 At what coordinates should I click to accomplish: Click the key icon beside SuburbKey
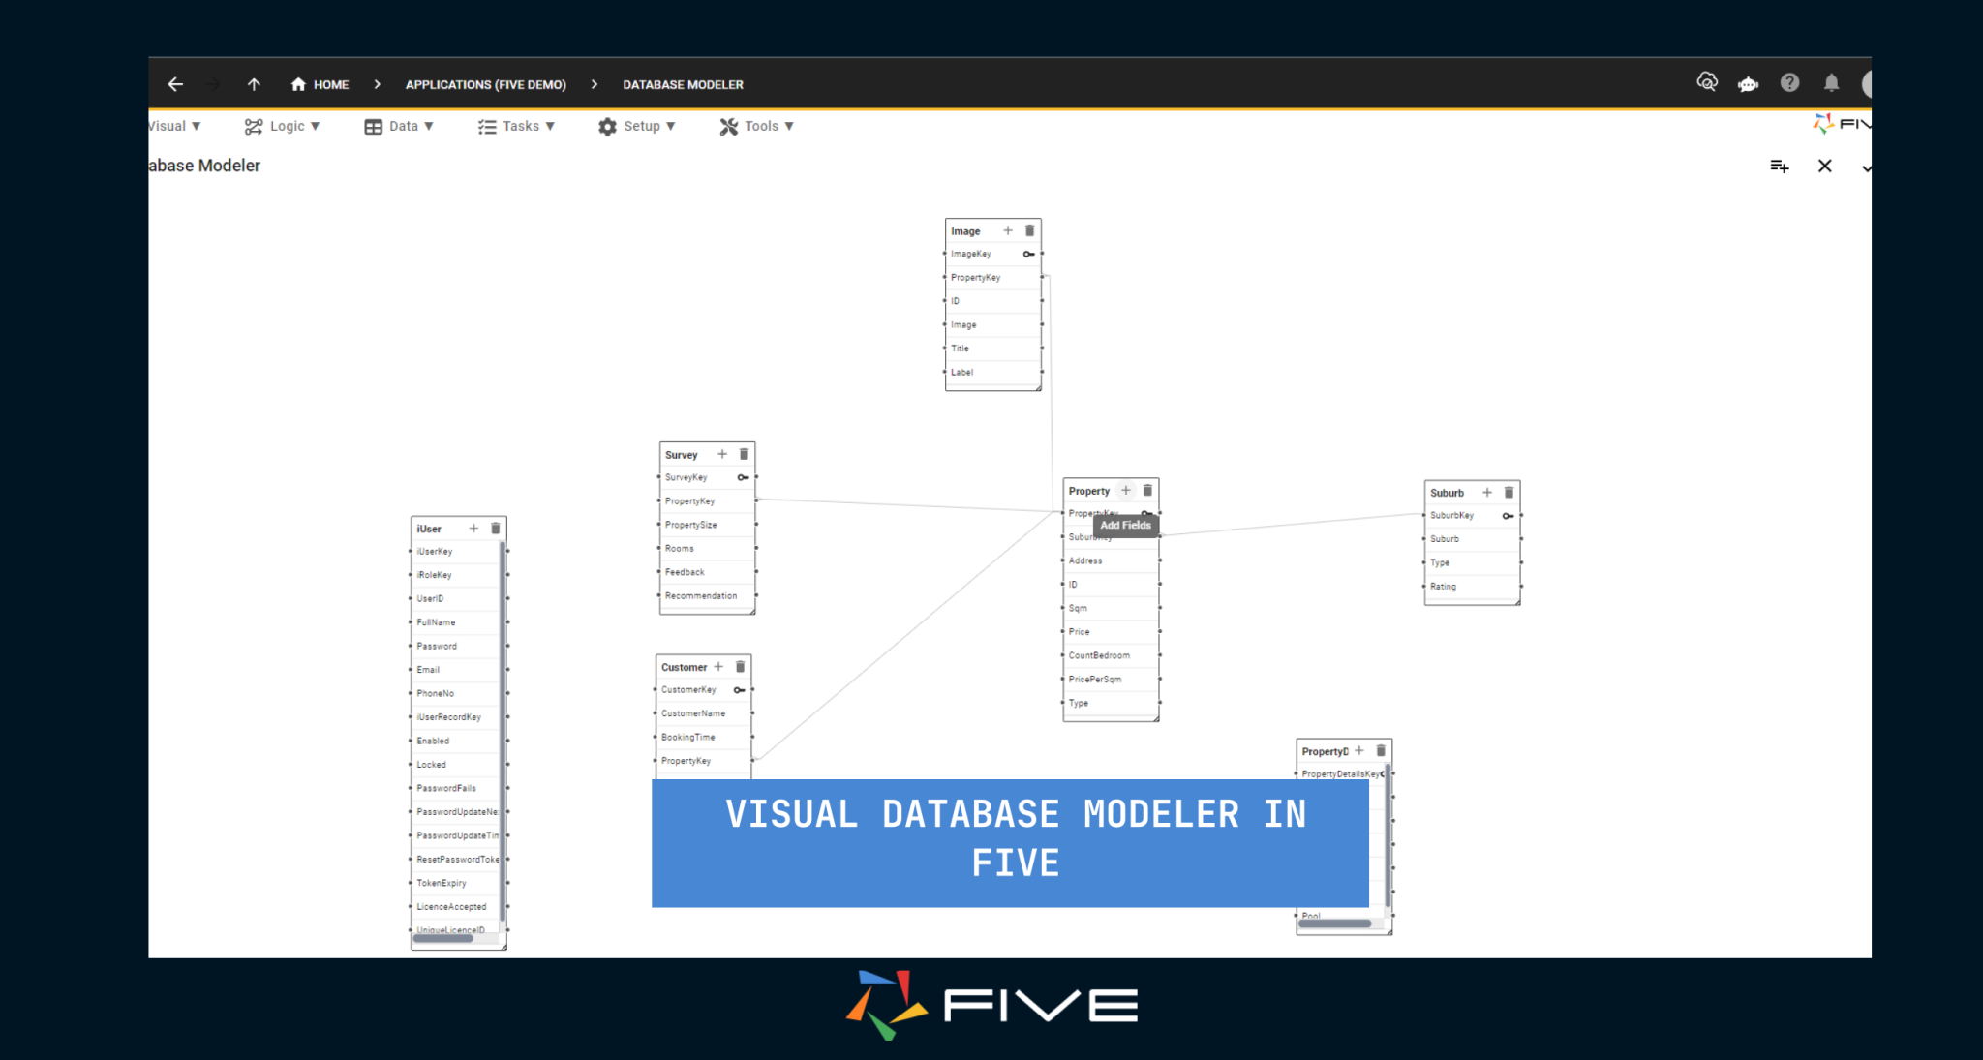click(1509, 516)
